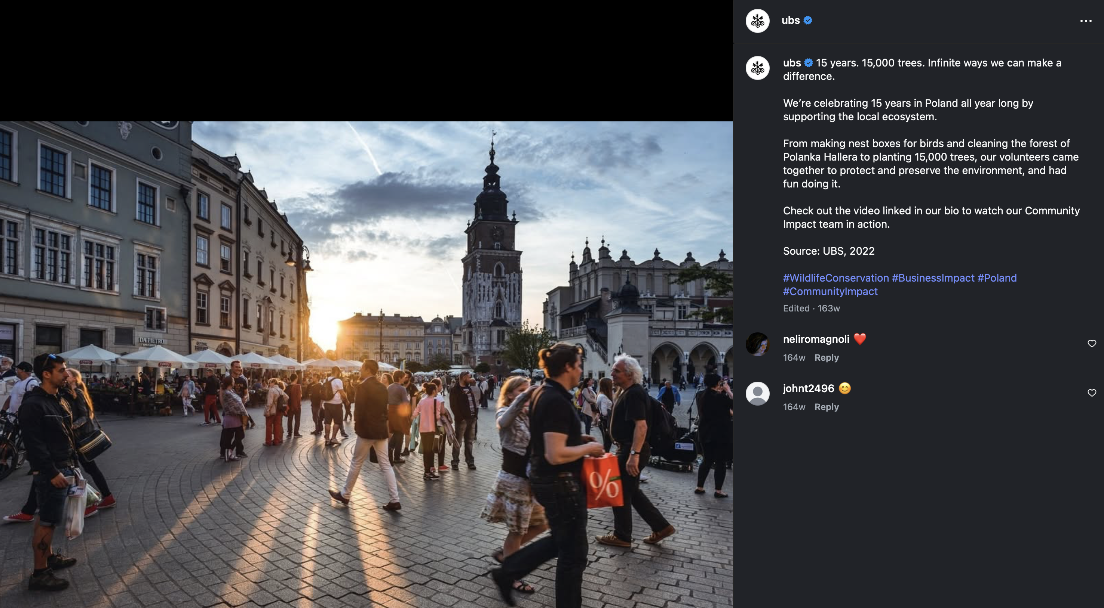Open neliromagnoli's profile picture
1104x608 pixels.
(757, 344)
